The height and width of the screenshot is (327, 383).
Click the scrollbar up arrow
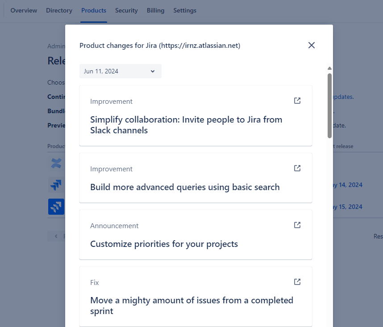pyautogui.click(x=329, y=68)
